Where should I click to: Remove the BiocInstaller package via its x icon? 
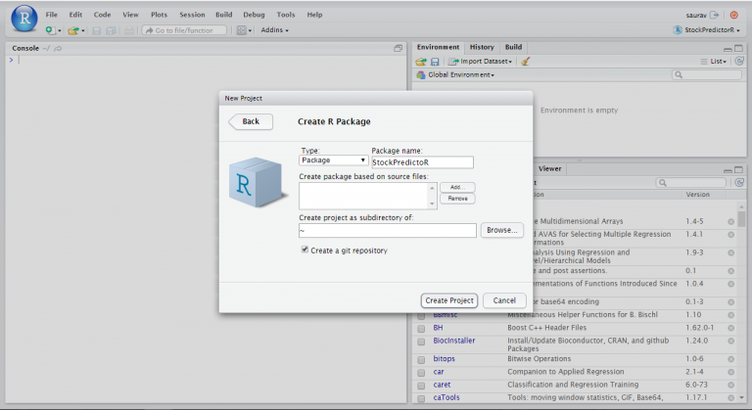730,342
